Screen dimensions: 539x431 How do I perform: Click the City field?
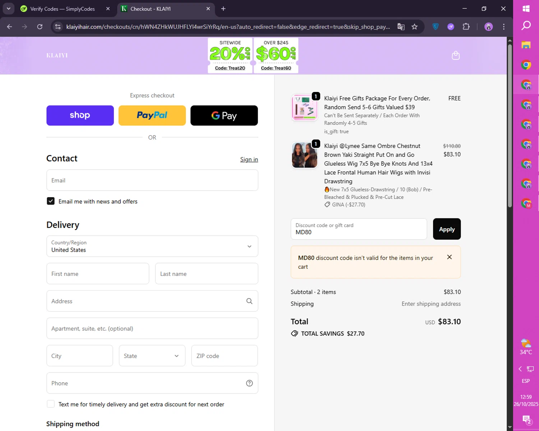click(x=80, y=356)
